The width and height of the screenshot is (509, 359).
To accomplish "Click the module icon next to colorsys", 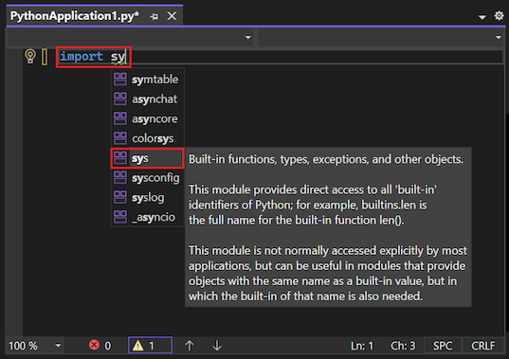I will click(120, 138).
